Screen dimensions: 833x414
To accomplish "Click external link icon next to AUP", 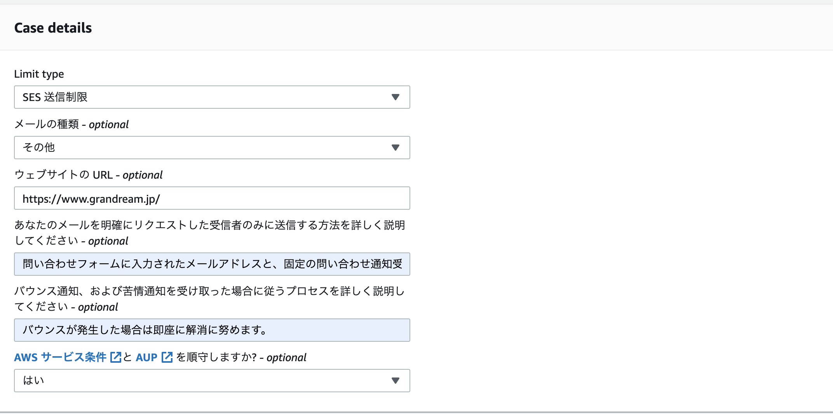I will (167, 357).
